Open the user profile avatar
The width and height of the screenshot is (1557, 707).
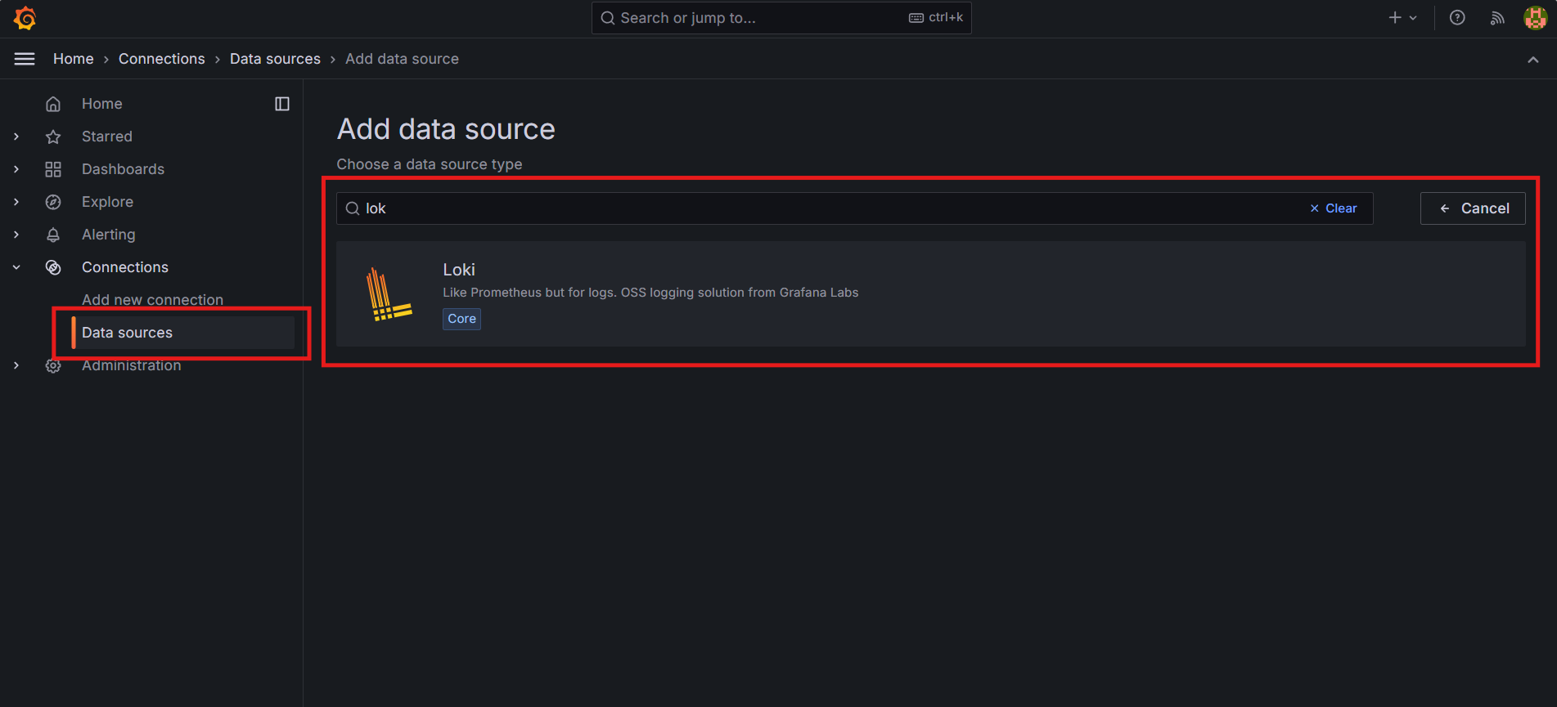click(1535, 18)
